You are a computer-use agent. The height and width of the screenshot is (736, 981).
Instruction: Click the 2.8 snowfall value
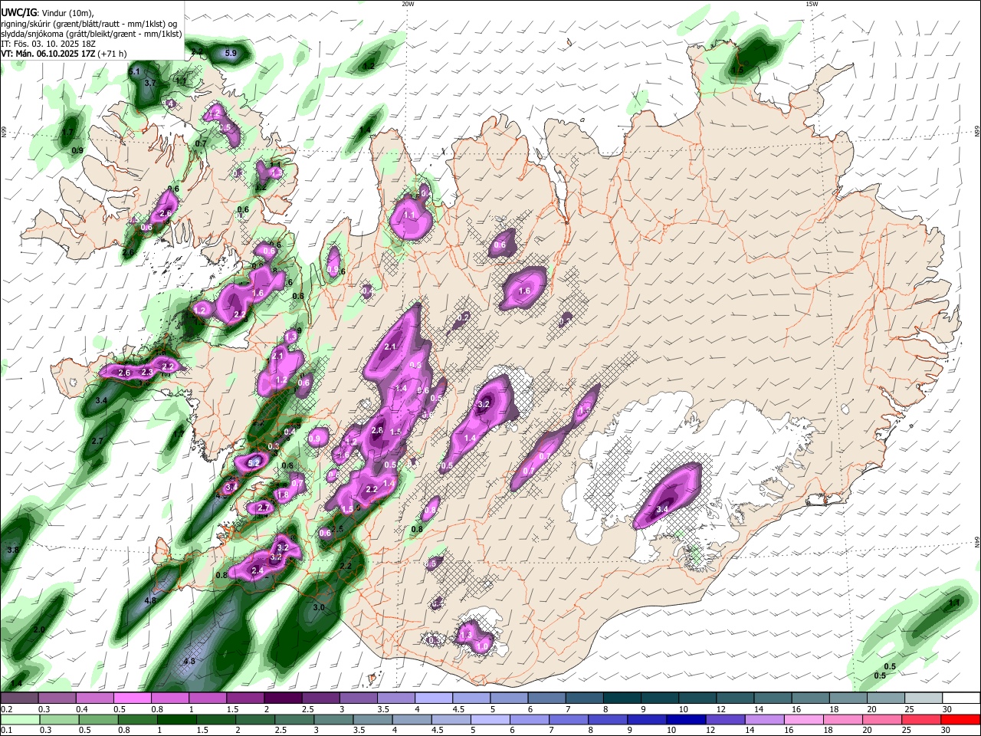click(376, 431)
